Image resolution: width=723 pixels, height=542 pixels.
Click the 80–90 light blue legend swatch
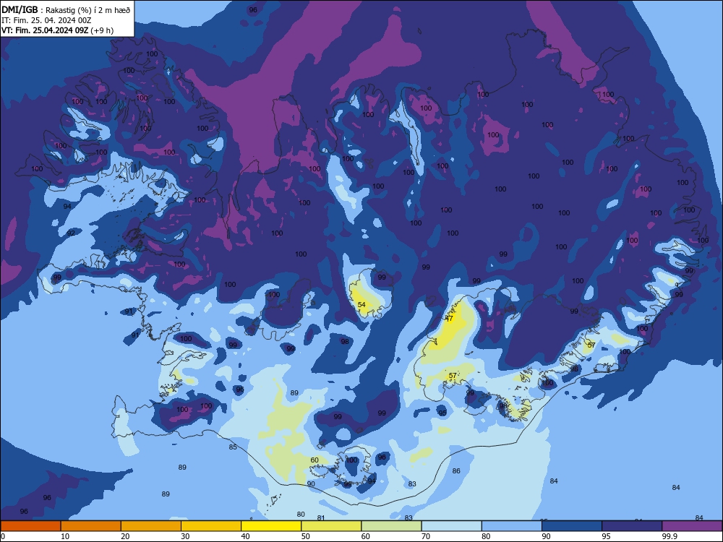512,526
